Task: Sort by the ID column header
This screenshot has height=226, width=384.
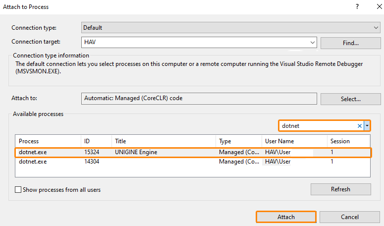Action: coord(96,141)
